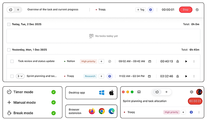Select the 'Task review and status update' row checkbox
The height and width of the screenshot is (120, 207).
(12, 61)
